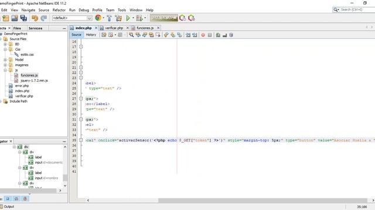
Task: Click the Comment icon in editor toolbar
Action: point(218,35)
